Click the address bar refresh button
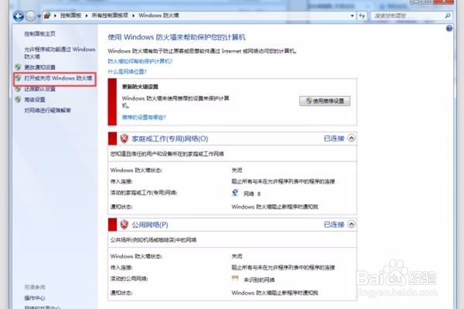Screen dimensions: 464x309 pyautogui.click(x=362, y=15)
